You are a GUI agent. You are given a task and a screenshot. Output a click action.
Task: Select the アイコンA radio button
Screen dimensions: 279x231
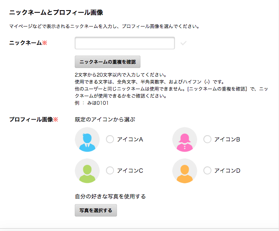point(110,139)
